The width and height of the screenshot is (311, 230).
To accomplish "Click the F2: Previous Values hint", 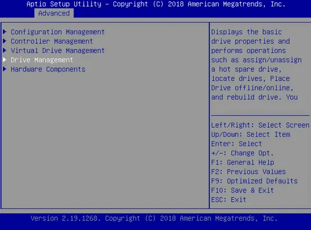I will [248, 172].
